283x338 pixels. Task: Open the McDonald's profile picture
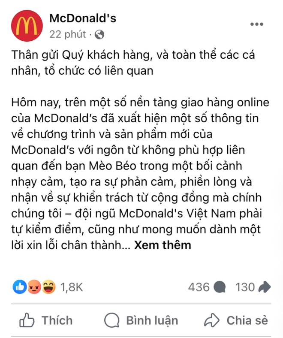27,26
